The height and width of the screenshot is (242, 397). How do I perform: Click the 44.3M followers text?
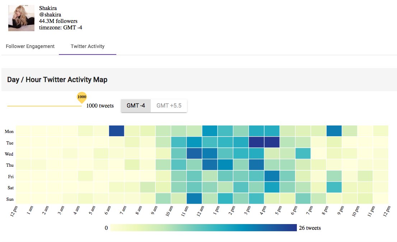click(58, 21)
